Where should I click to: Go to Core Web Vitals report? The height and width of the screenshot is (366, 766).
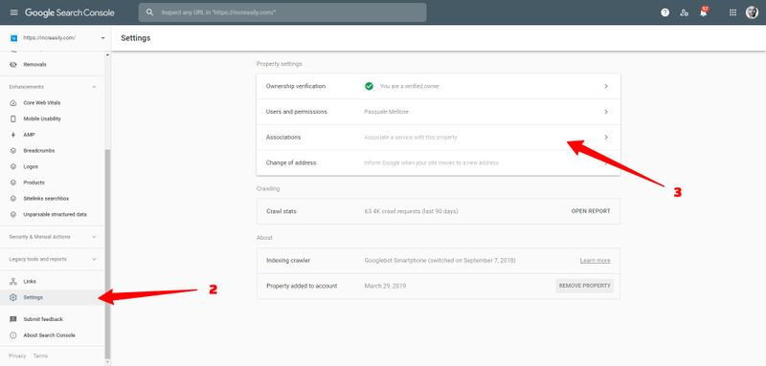(53, 103)
